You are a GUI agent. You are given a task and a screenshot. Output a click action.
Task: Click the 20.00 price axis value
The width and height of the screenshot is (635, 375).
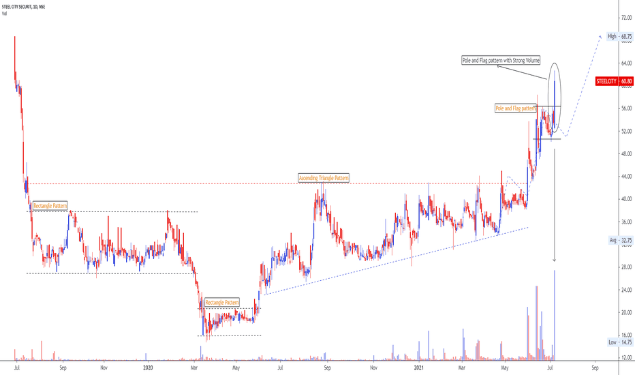pos(626,312)
